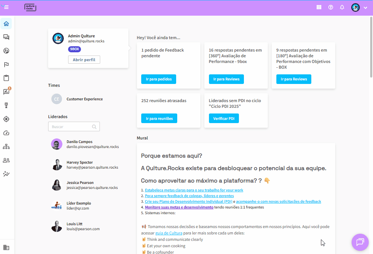
Task: Click the Qulture Rocks logo
Action: (x=30, y=7)
